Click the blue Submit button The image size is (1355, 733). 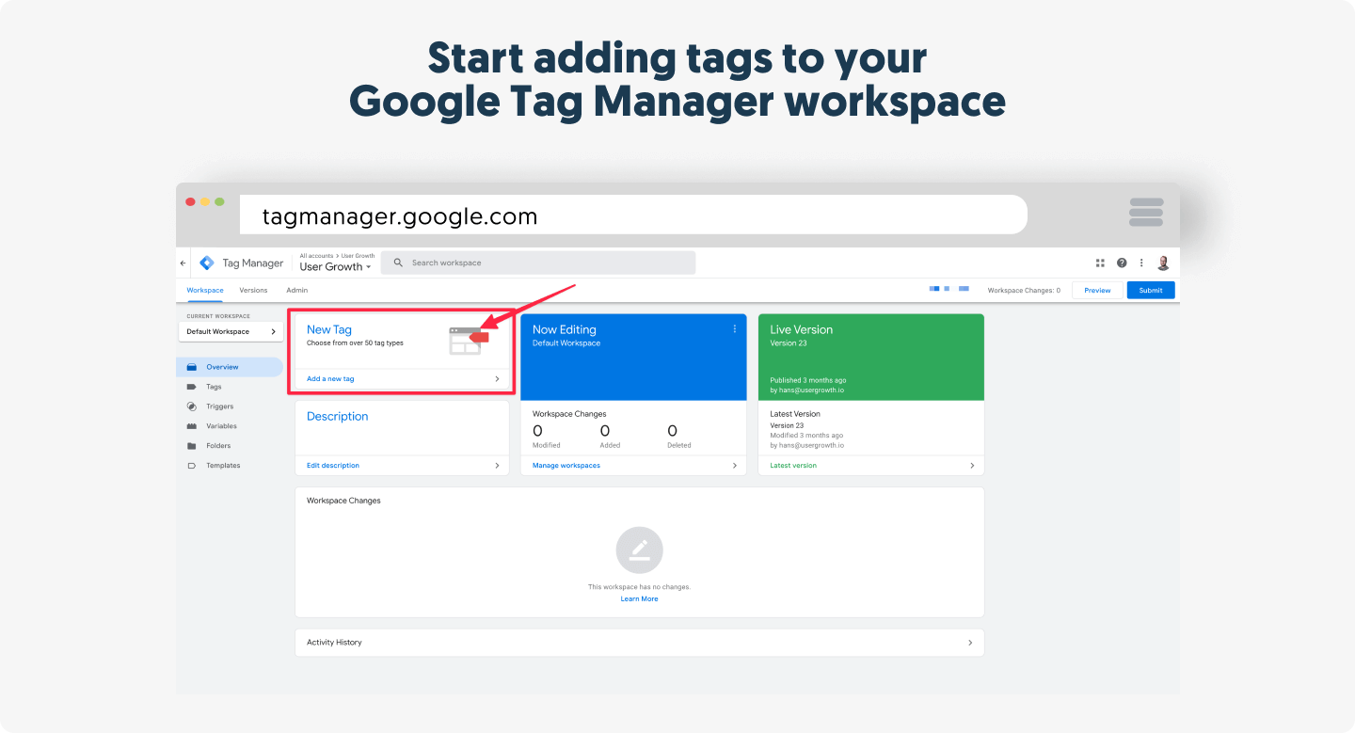1150,291
